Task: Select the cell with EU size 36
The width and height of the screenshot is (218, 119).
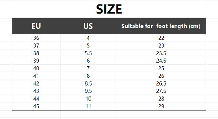Action: coord(36,38)
